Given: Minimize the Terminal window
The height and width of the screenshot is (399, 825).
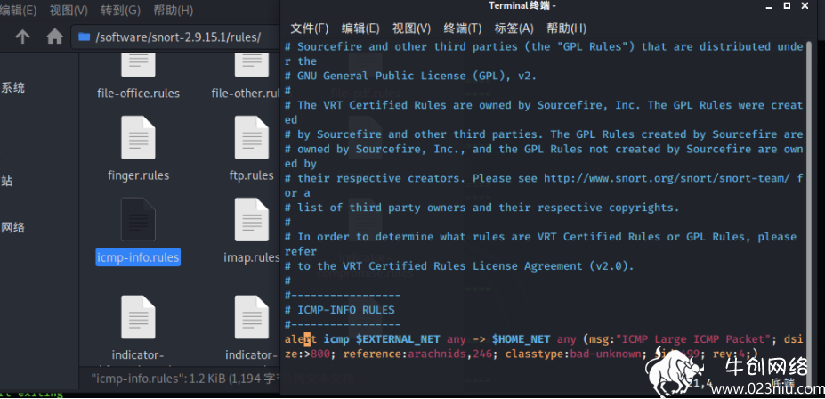Looking at the screenshot, I should pos(769,5).
